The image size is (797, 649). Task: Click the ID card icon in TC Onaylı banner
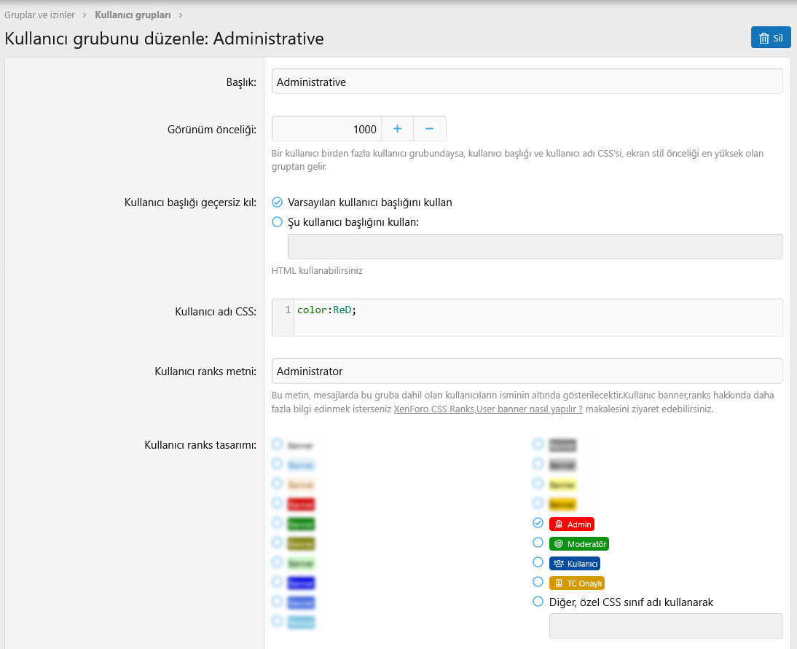tap(559, 583)
